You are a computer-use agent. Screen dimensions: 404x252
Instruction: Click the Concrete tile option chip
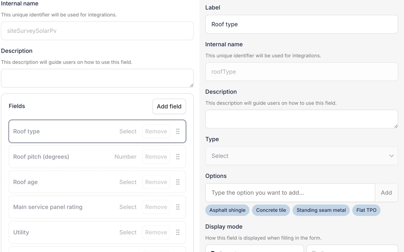tap(271, 210)
